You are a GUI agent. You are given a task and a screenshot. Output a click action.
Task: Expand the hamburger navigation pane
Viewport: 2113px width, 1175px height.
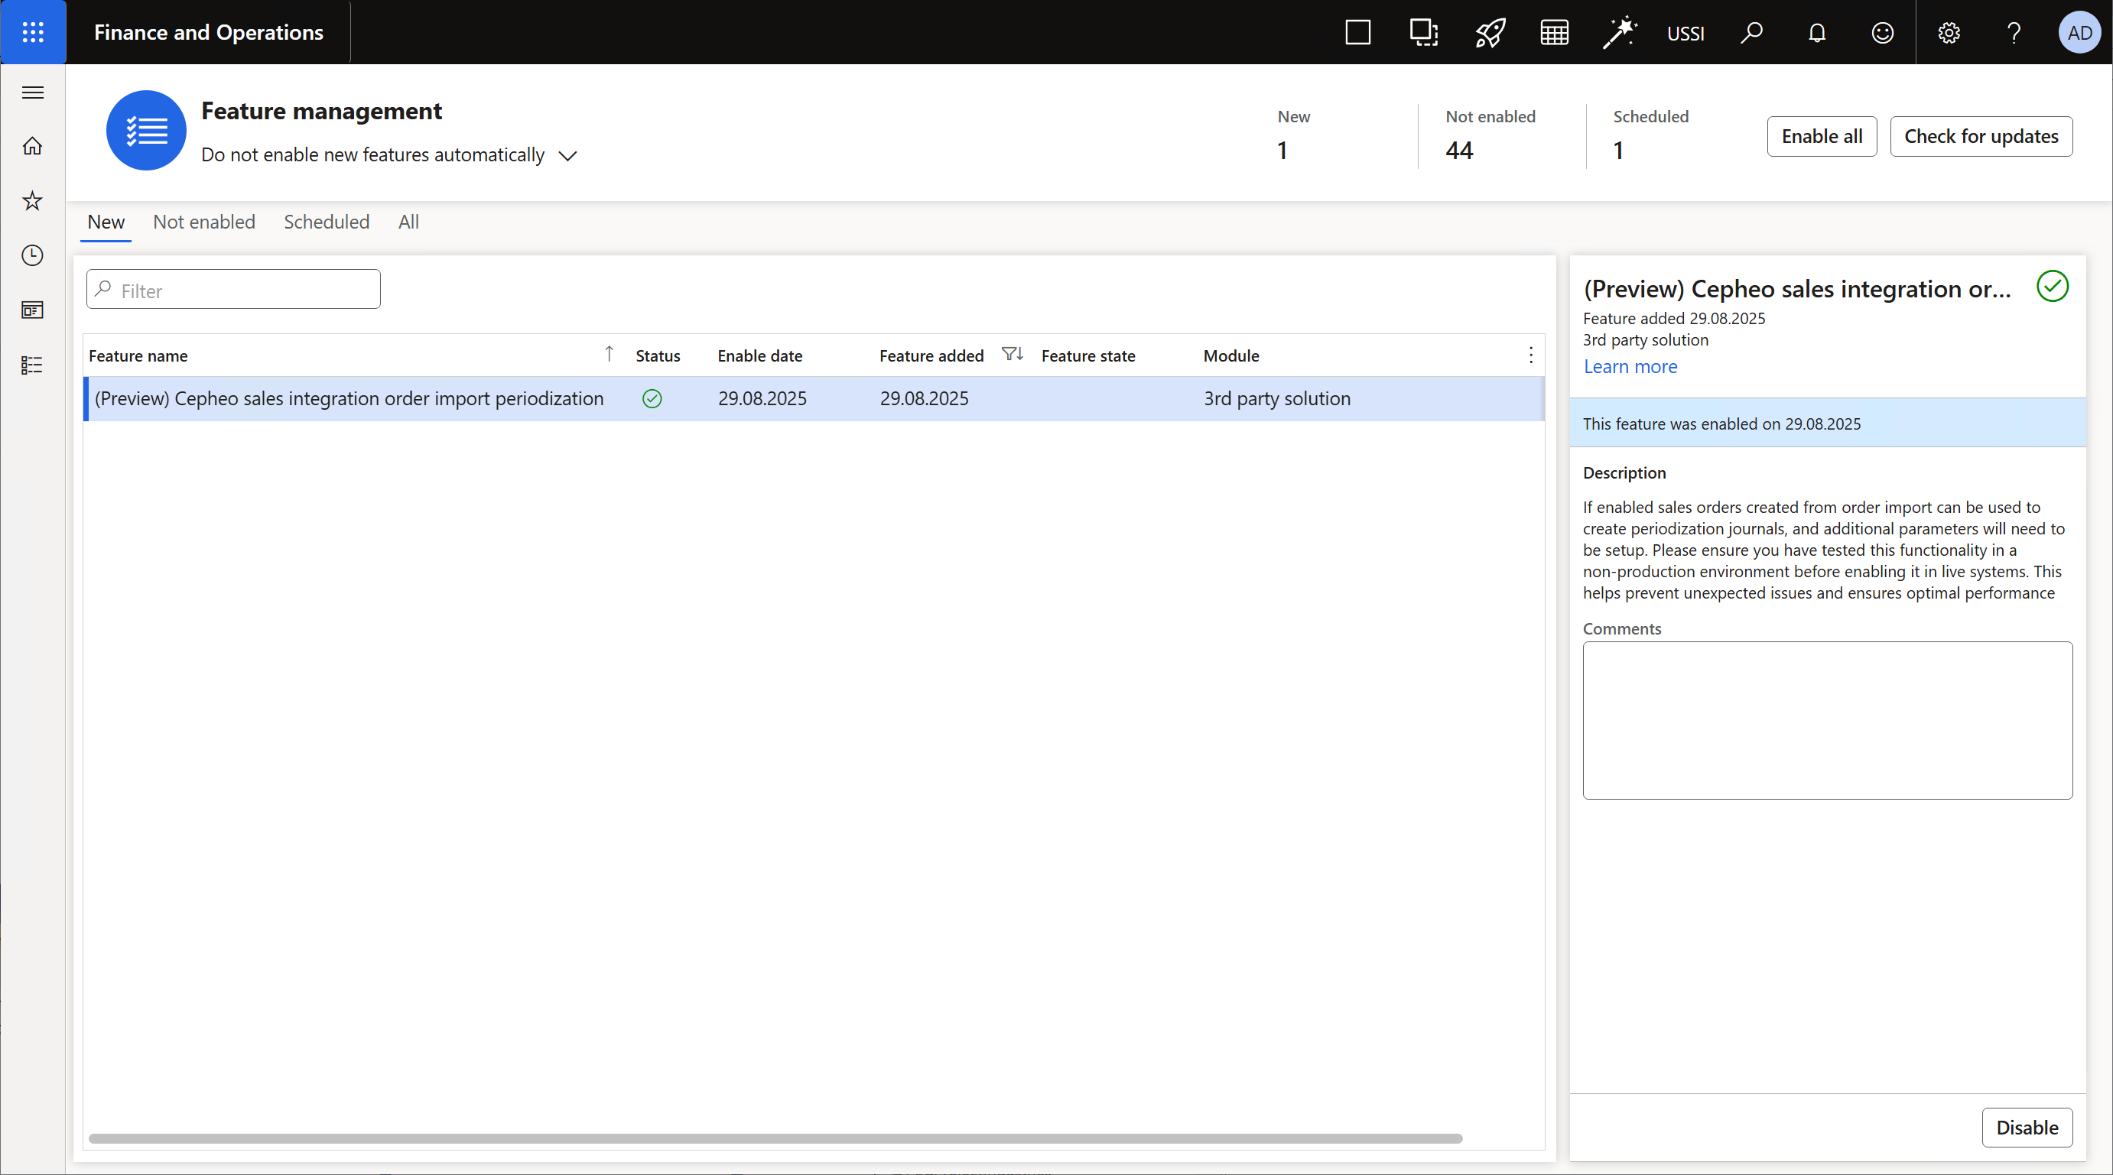[x=33, y=93]
